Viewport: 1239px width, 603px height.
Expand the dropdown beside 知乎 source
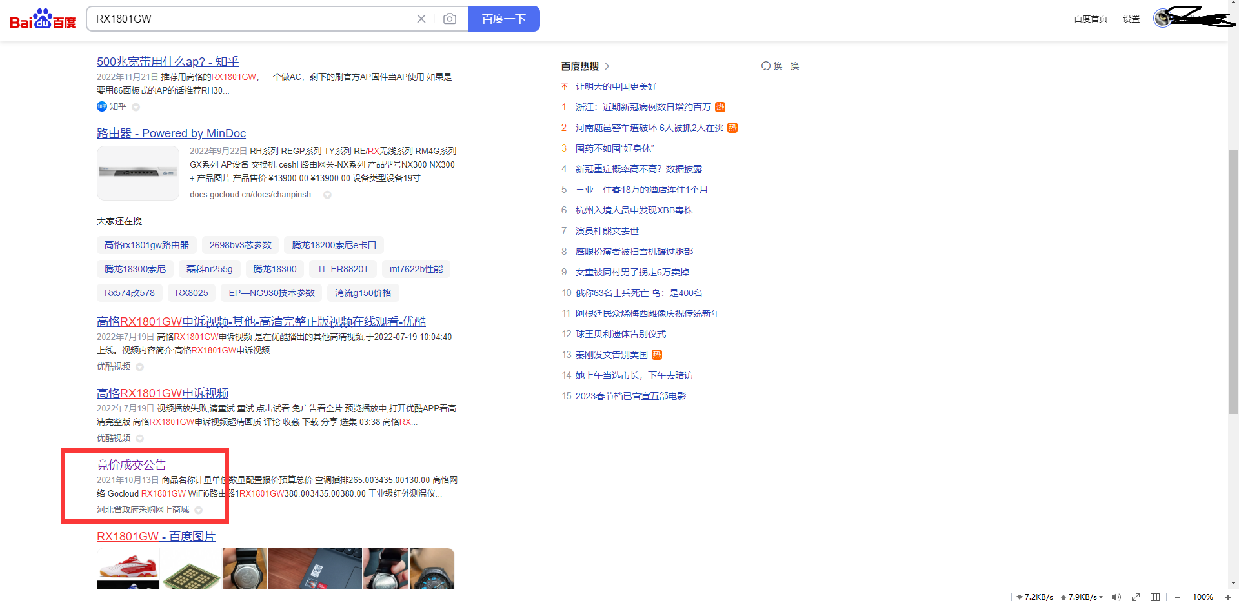point(136,107)
